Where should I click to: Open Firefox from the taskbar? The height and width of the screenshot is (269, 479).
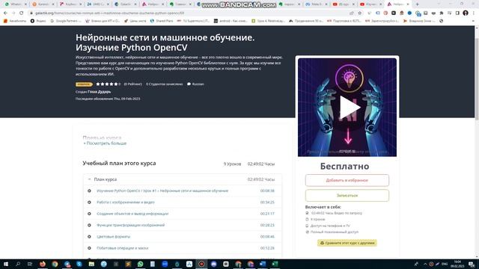click(x=43, y=264)
